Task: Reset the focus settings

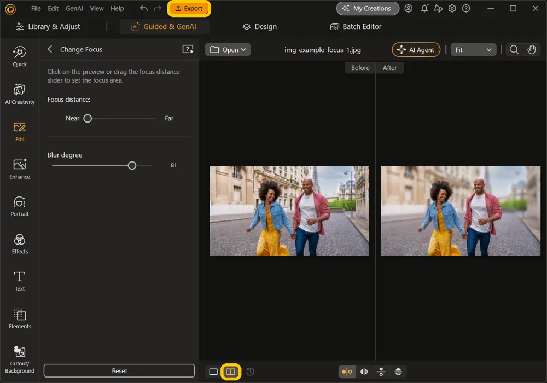Action: click(119, 370)
